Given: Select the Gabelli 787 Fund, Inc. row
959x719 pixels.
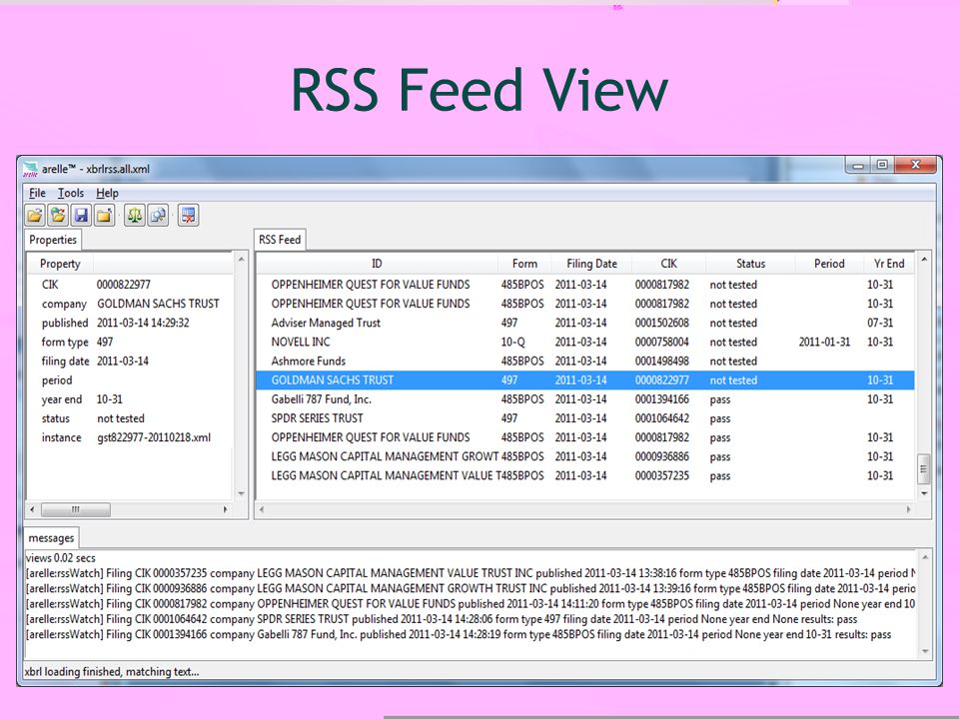Looking at the screenshot, I should coord(585,399).
